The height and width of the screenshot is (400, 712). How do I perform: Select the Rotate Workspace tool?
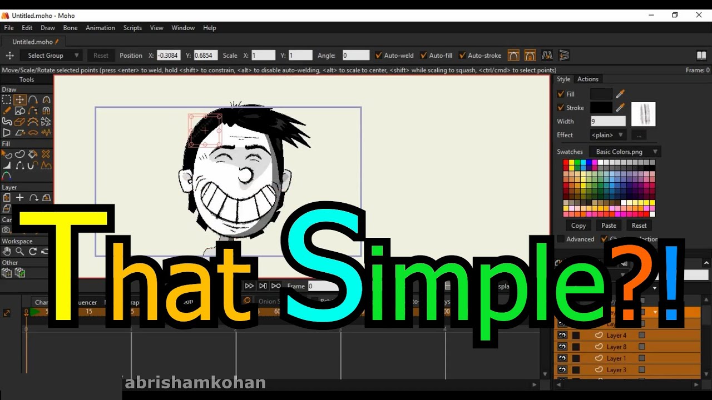click(x=33, y=252)
